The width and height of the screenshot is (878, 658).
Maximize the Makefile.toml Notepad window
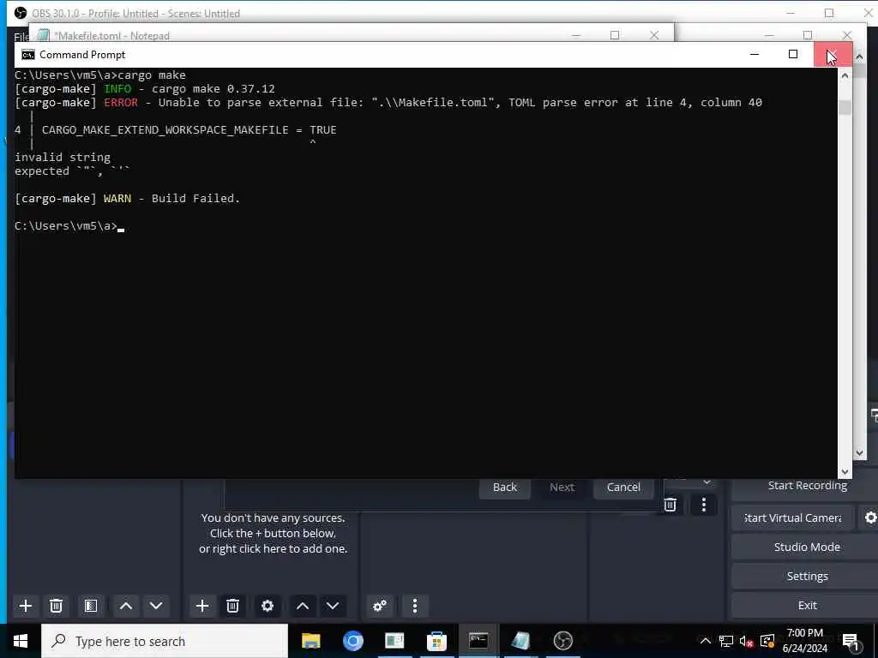pos(615,35)
